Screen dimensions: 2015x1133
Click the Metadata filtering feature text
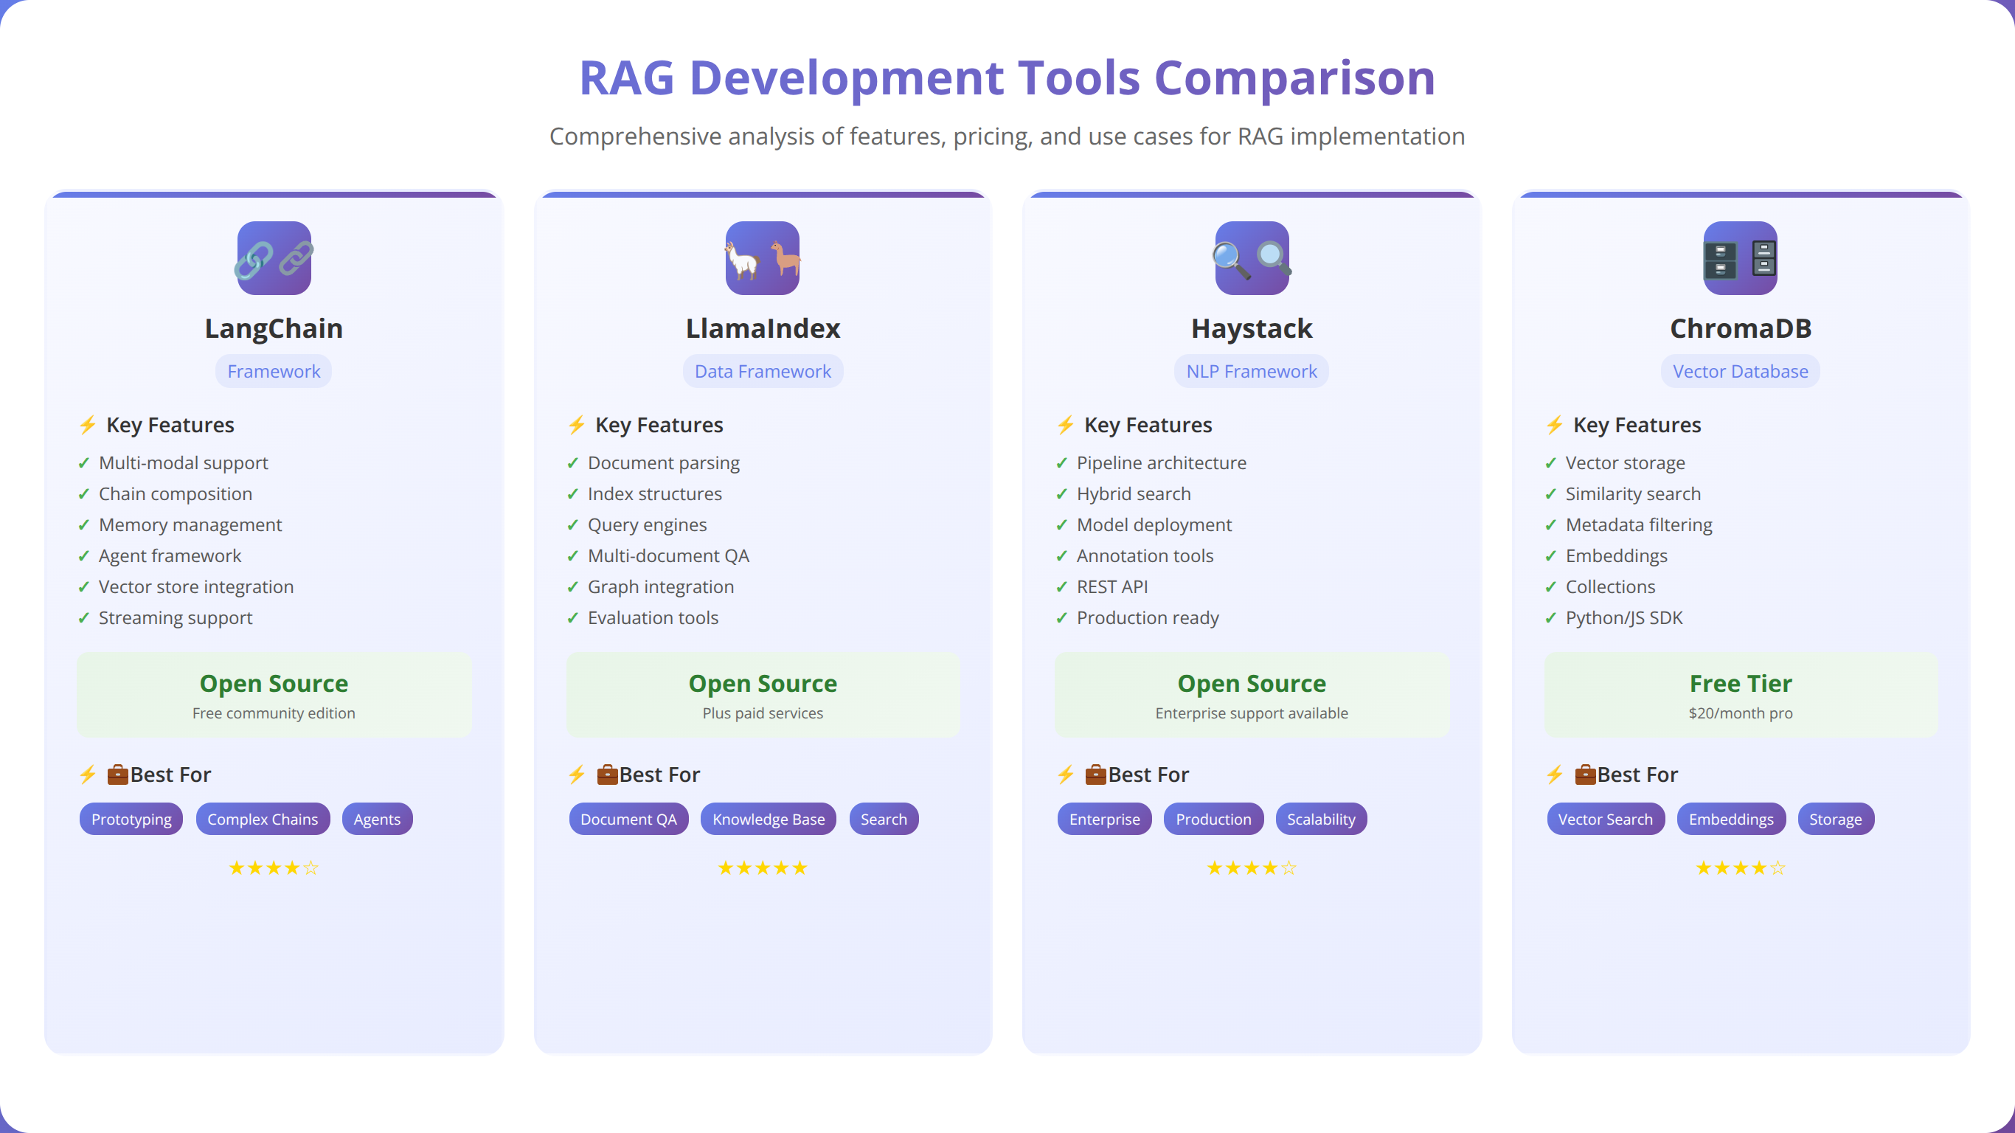(x=1639, y=525)
